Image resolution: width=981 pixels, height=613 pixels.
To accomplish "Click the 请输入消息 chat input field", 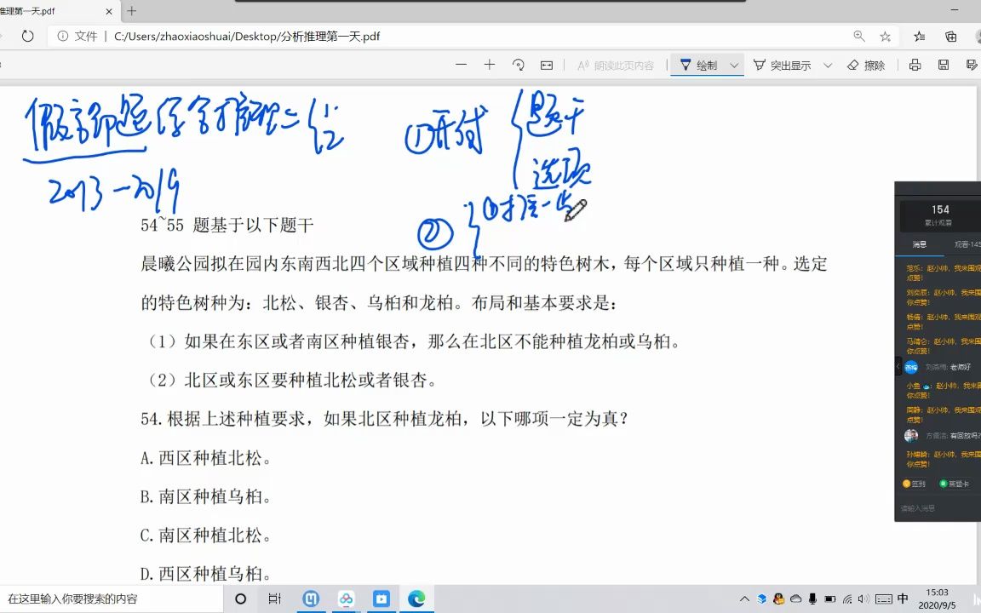I will [x=920, y=507].
